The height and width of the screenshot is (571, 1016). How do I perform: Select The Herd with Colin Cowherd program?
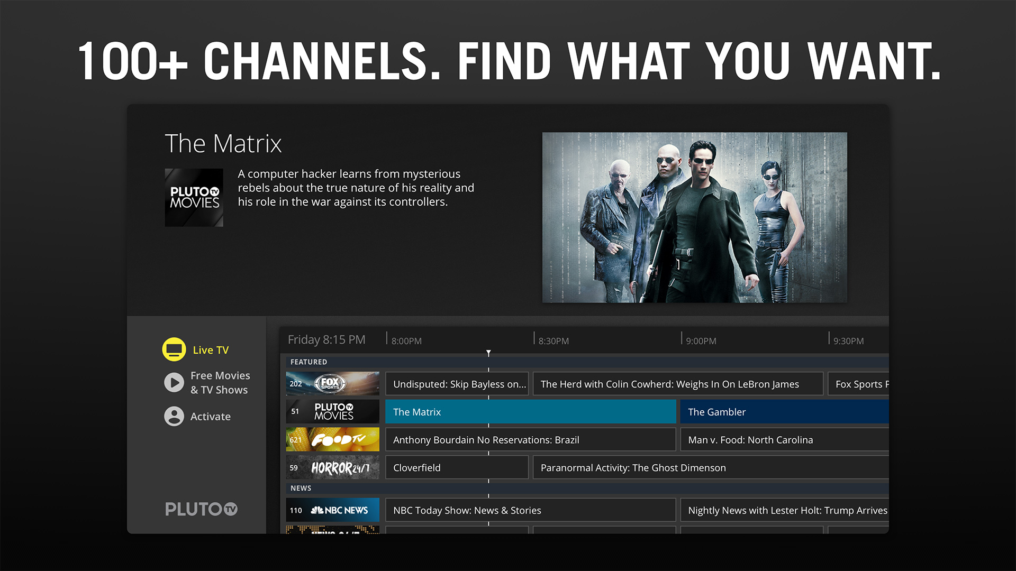pos(678,384)
